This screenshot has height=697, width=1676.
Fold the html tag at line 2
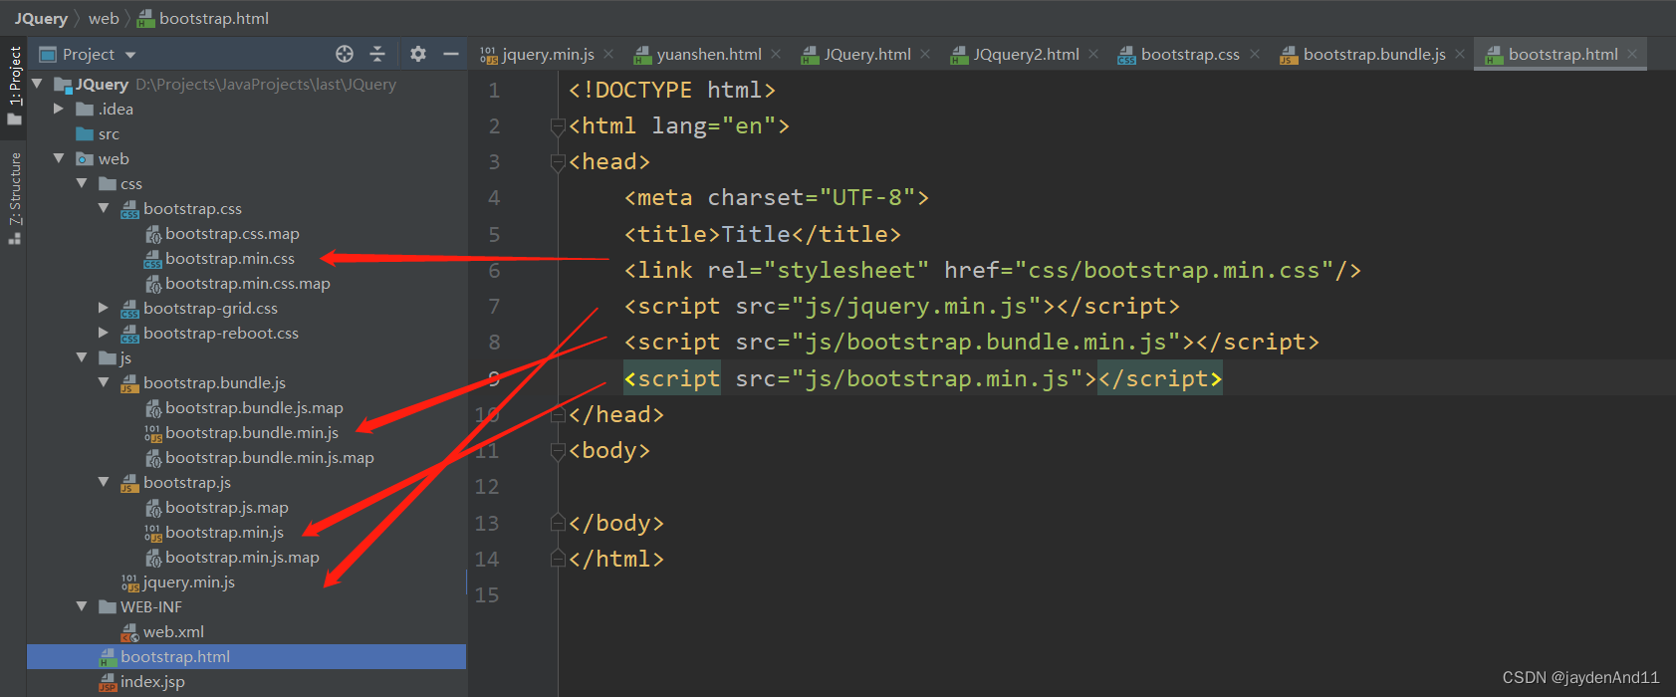(558, 126)
